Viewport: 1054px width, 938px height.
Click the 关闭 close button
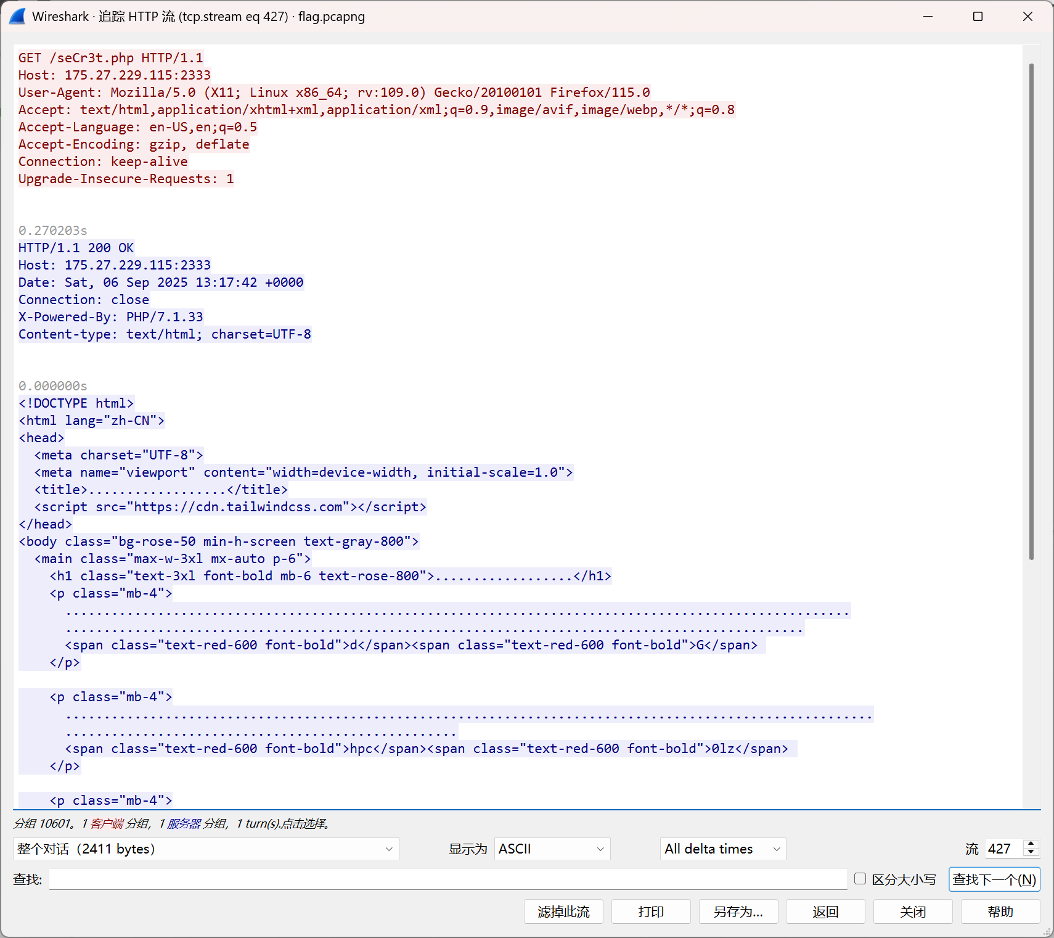(913, 911)
